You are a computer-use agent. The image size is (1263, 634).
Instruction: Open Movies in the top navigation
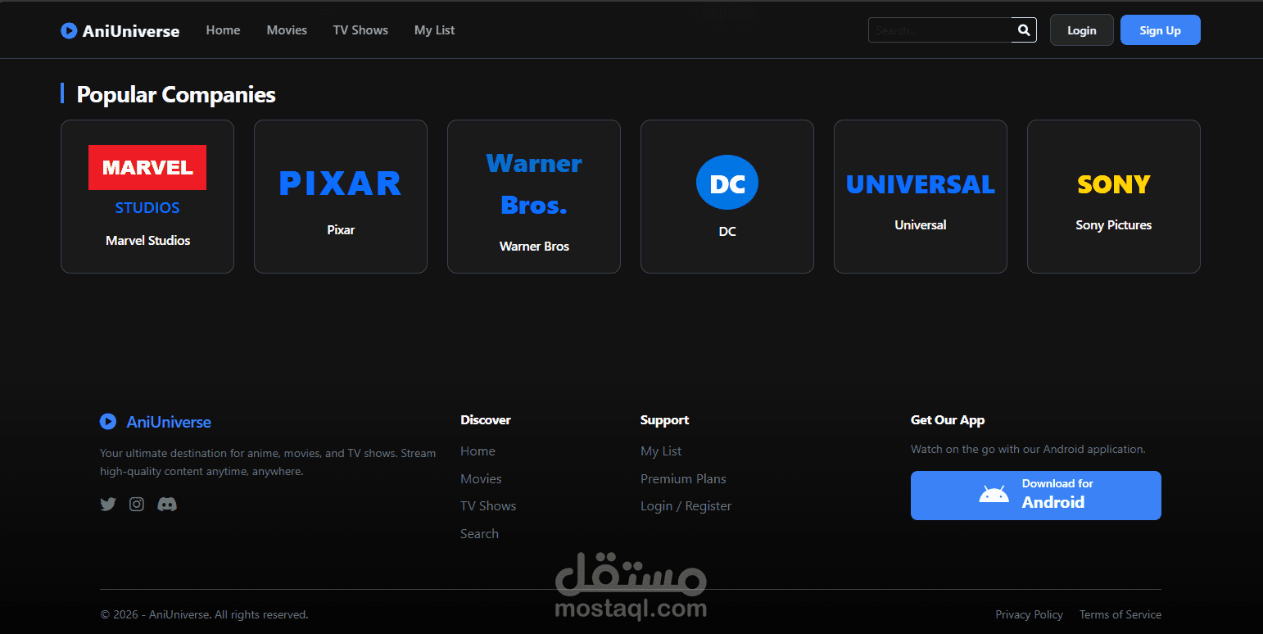pos(287,30)
